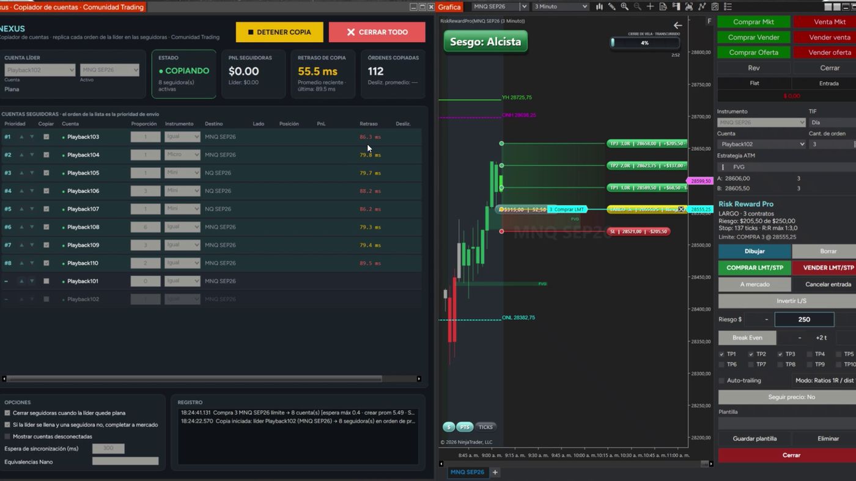Screen dimensions: 856x481
Task: Click the zoom in magnifier icon
Action: [624, 7]
